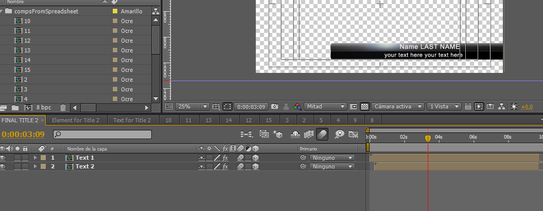This screenshot has height=211, width=543.
Task: Delete selected project item with trash icon
Action: click(x=63, y=108)
